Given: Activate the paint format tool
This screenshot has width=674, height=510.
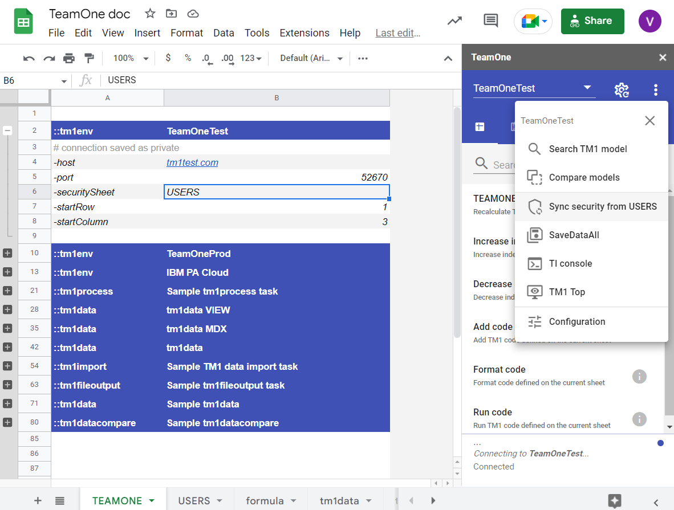Looking at the screenshot, I should point(89,59).
